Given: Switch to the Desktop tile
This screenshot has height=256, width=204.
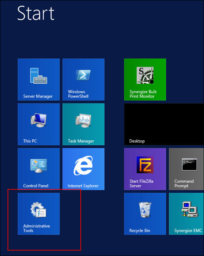Looking at the screenshot, I should 164,124.
